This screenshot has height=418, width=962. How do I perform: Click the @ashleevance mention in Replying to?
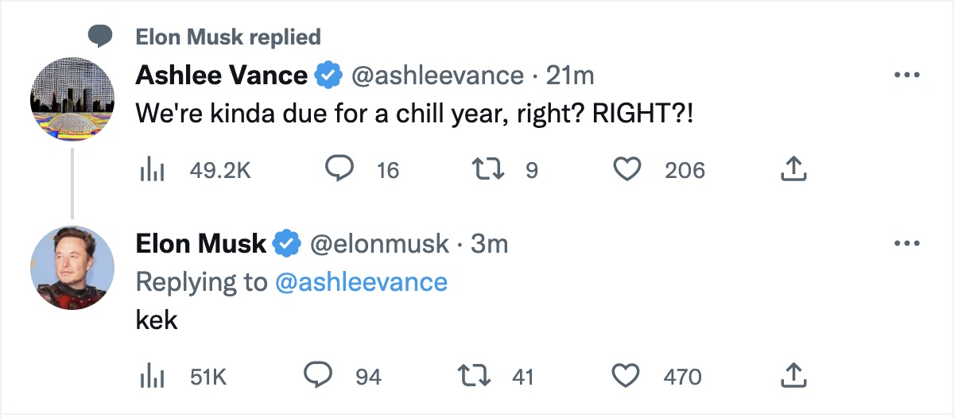coord(361,281)
